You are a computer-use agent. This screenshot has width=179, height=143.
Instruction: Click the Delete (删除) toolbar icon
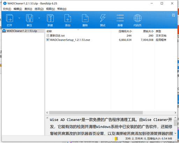85,18
